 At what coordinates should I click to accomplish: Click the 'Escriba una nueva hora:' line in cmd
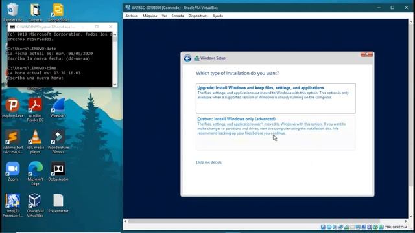click(x=36, y=78)
